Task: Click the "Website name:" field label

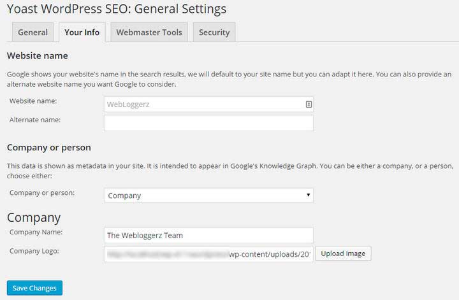Action: (33, 101)
